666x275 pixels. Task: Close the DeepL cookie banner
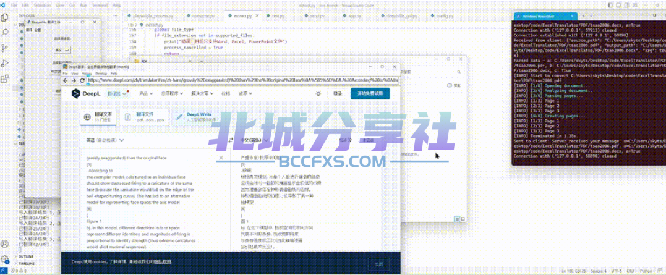378,264
